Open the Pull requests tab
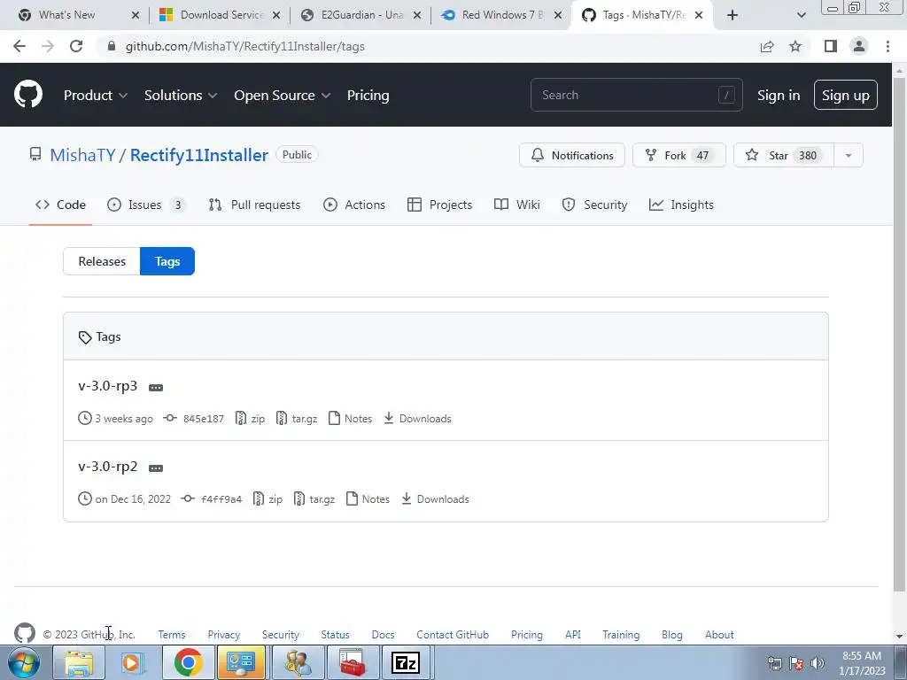This screenshot has height=680, width=907. click(254, 205)
